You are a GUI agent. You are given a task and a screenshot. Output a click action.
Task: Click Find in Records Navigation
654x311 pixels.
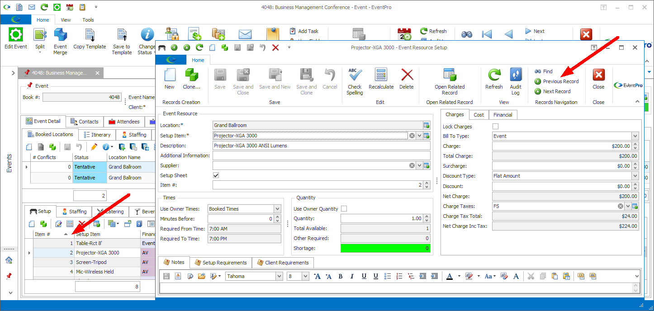tap(544, 71)
